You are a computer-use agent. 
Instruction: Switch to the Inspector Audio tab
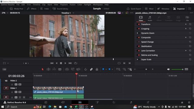(x=150, y=18)
